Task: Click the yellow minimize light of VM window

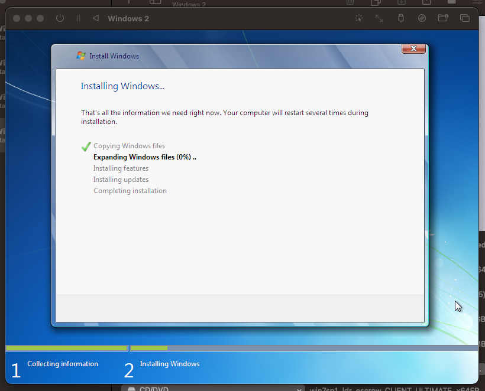Action: coord(28,18)
